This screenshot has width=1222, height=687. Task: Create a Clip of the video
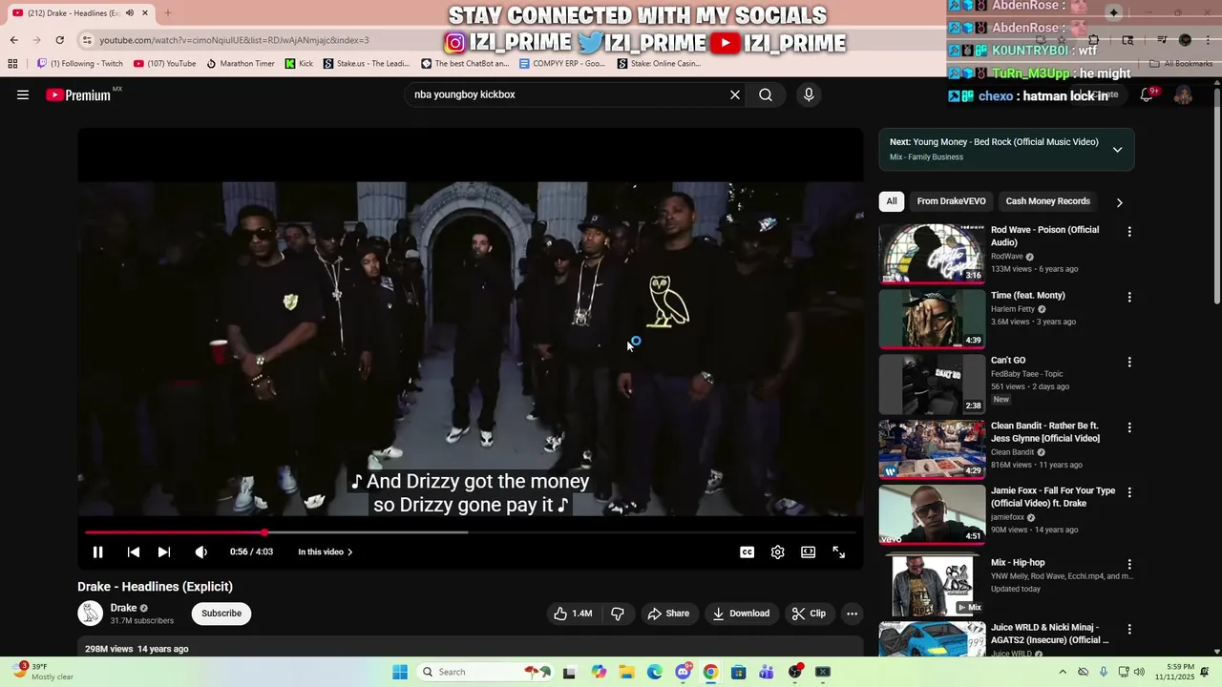click(808, 614)
